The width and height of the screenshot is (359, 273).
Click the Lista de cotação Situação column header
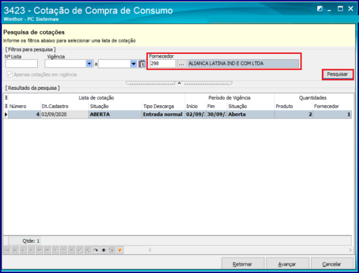[115, 107]
